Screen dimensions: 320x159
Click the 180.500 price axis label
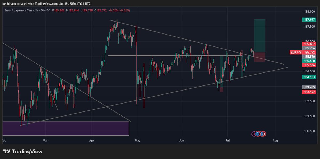[x=310, y=131]
